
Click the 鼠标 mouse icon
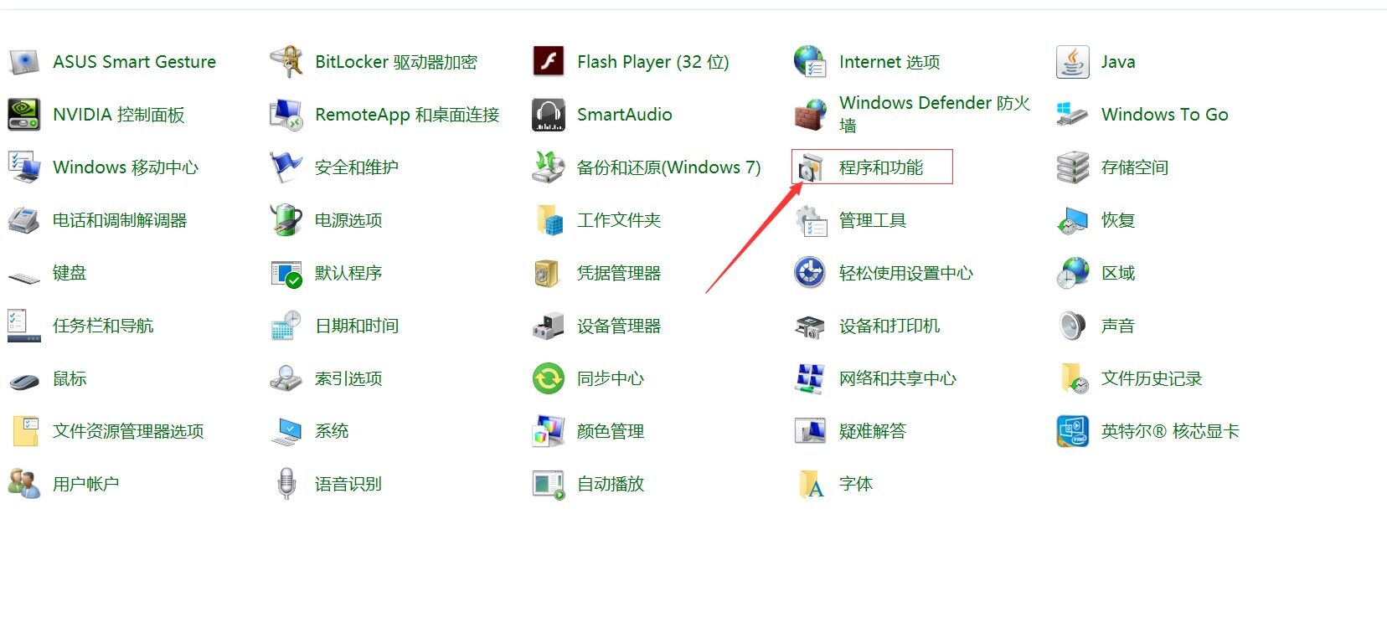point(24,381)
